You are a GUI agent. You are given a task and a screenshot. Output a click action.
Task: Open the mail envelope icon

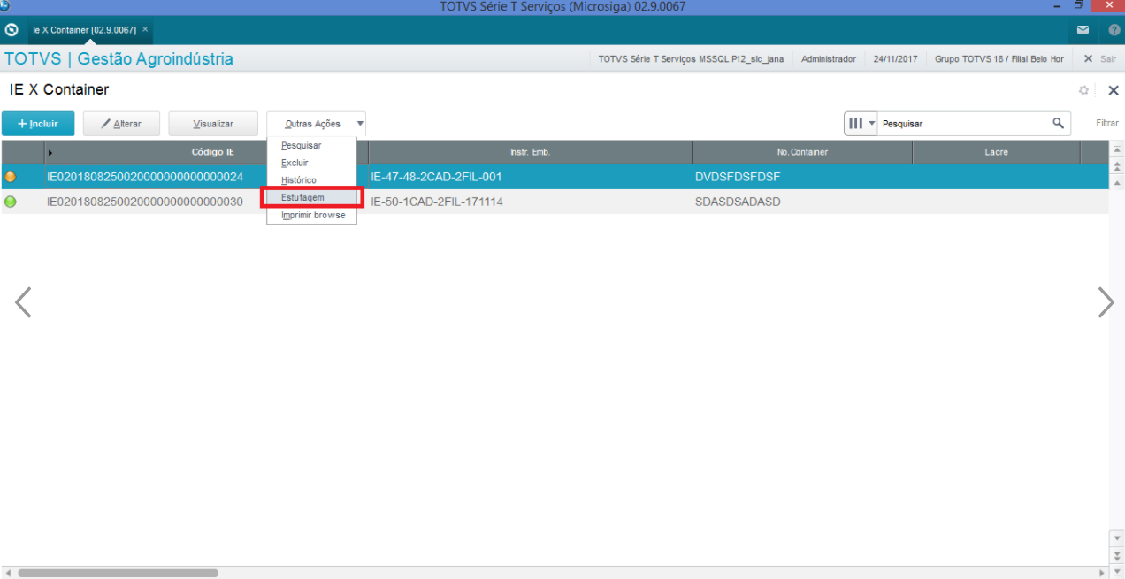click(1083, 30)
